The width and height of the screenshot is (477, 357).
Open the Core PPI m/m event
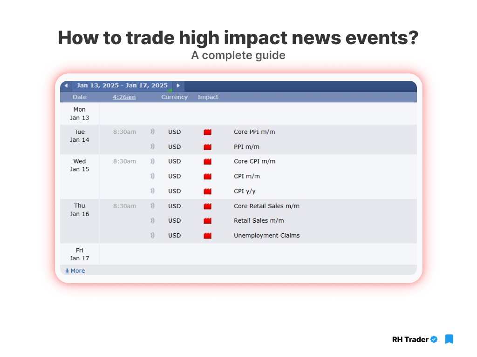[x=254, y=132]
